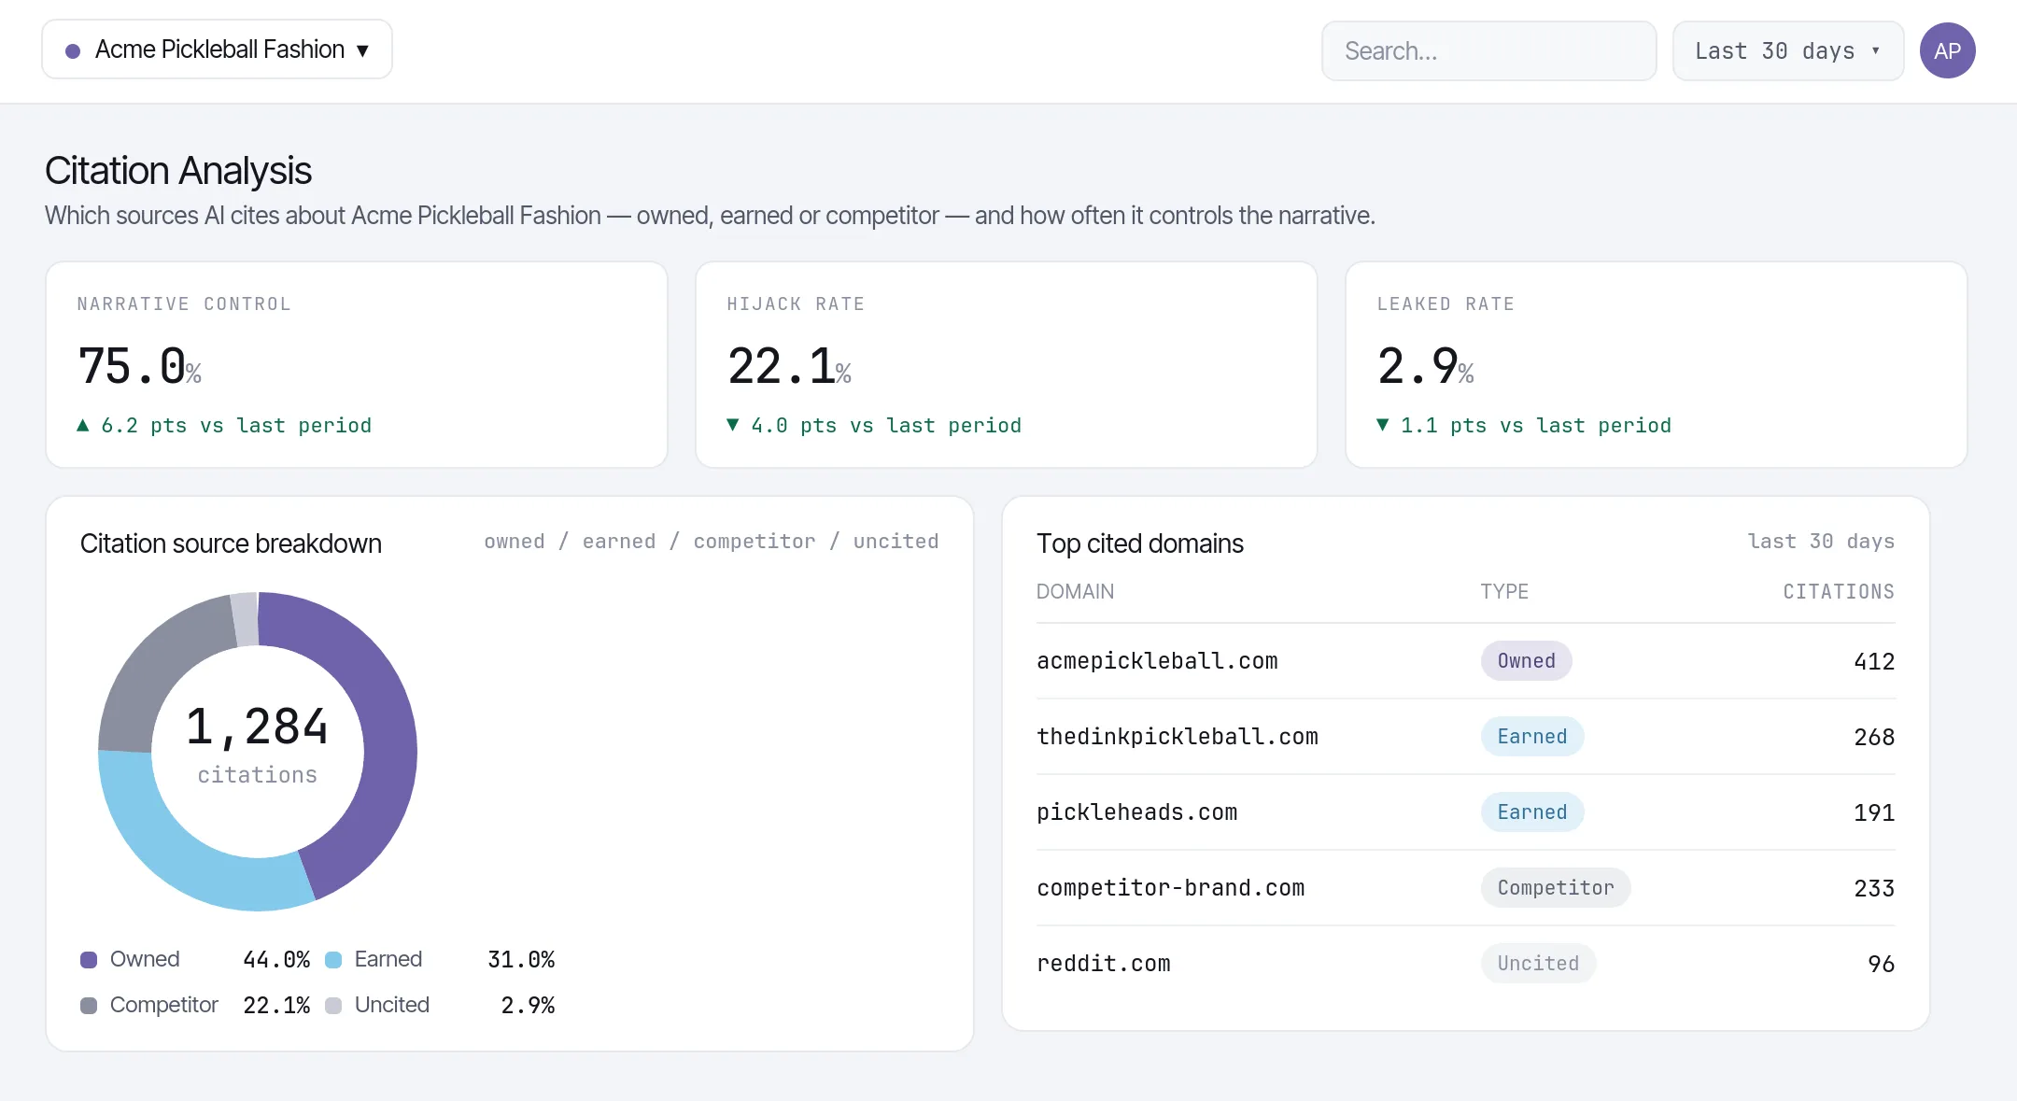Open the reddit.com domain row
2017x1101 pixels.
click(x=1465, y=964)
